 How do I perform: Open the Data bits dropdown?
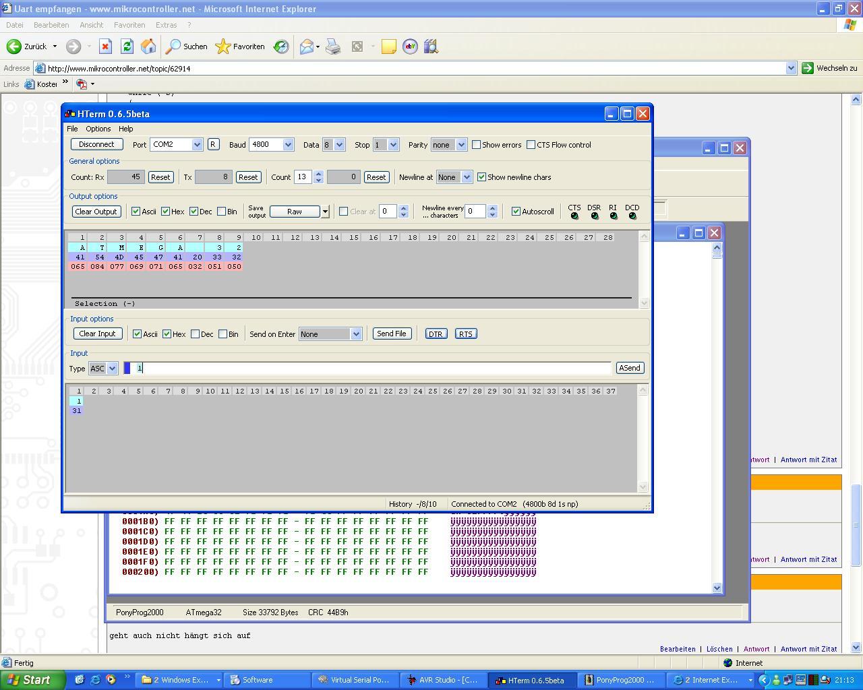[x=339, y=145]
